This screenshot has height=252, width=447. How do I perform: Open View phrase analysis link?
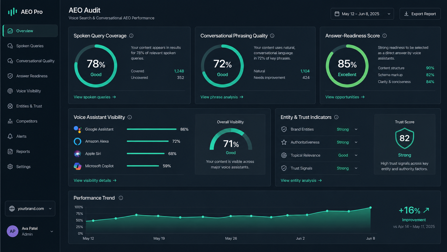tap(222, 97)
